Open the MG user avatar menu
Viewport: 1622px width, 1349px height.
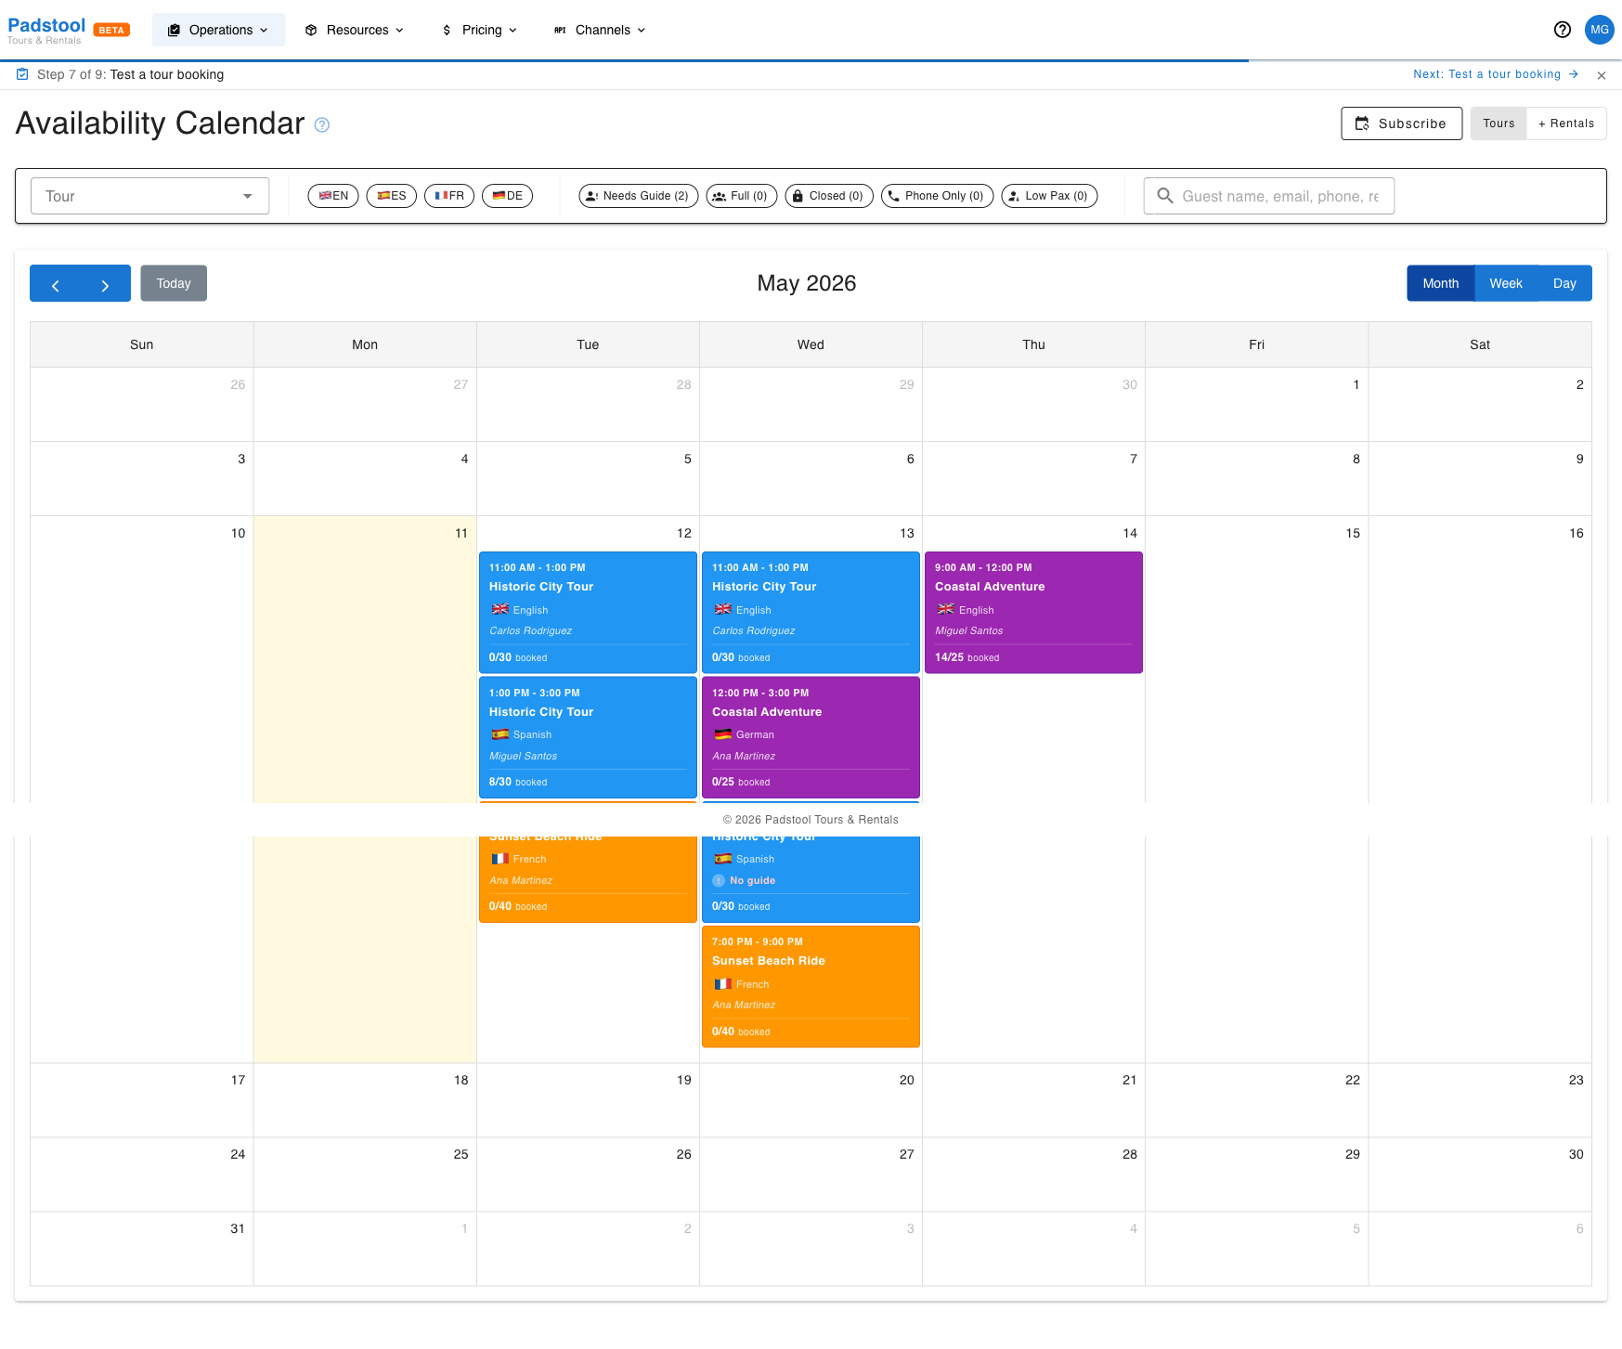tap(1600, 30)
